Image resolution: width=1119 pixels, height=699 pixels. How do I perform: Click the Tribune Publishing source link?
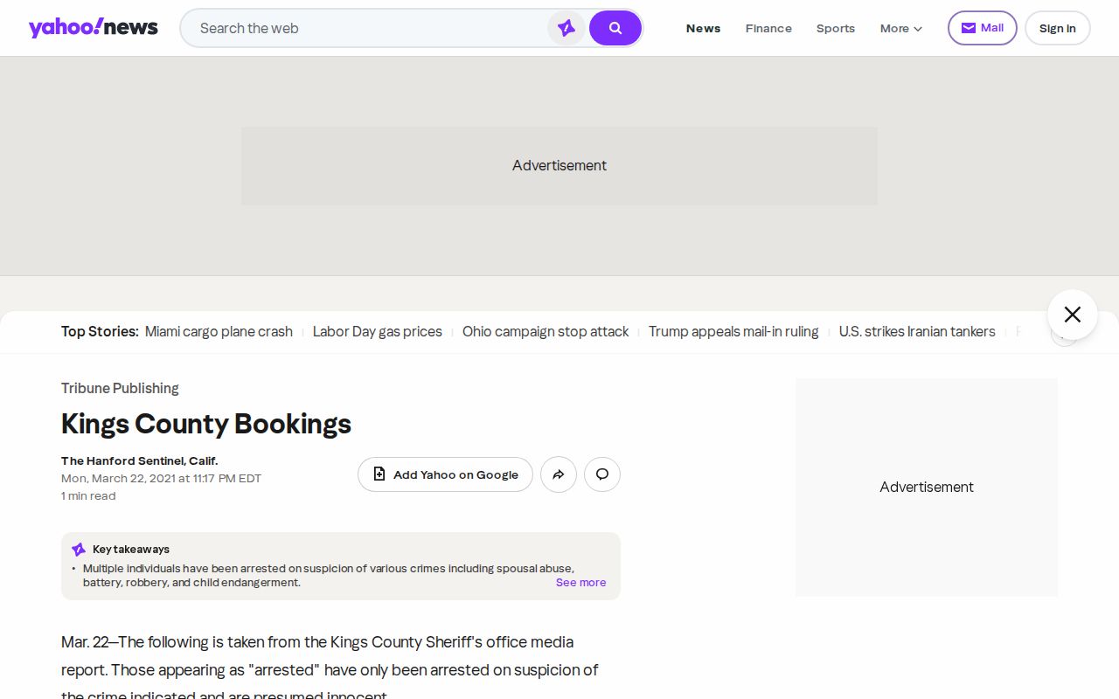(x=120, y=388)
